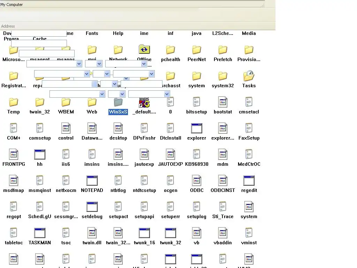Screen dimensions: 357x268
Task: Click the java folder label
Action: point(197,33)
